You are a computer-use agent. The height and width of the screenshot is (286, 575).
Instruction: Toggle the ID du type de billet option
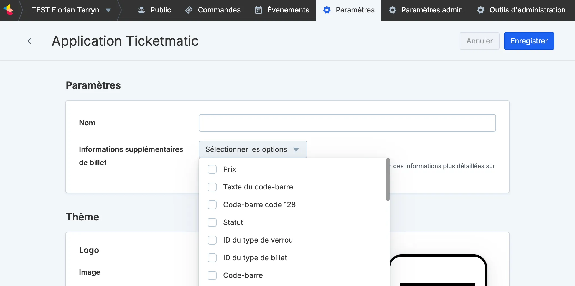coord(212,258)
